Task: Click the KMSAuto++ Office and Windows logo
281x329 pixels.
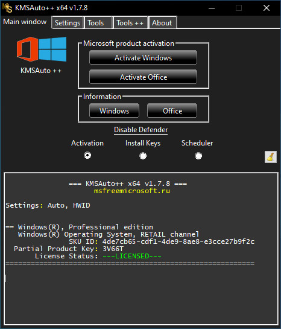Action: pyautogui.click(x=42, y=49)
